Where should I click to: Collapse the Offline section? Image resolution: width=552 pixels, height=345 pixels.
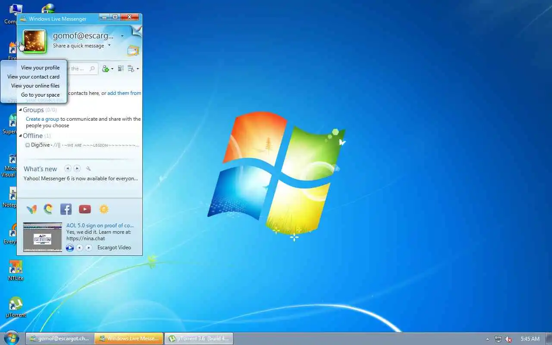(20, 136)
